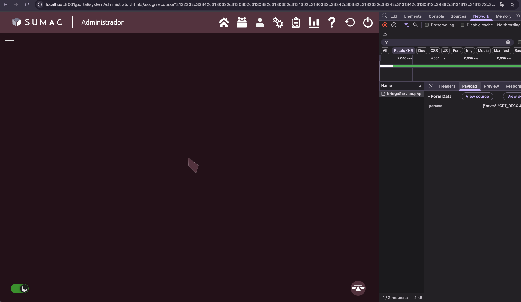Click the power logout icon
Image resolution: width=521 pixels, height=302 pixels.
368,22
